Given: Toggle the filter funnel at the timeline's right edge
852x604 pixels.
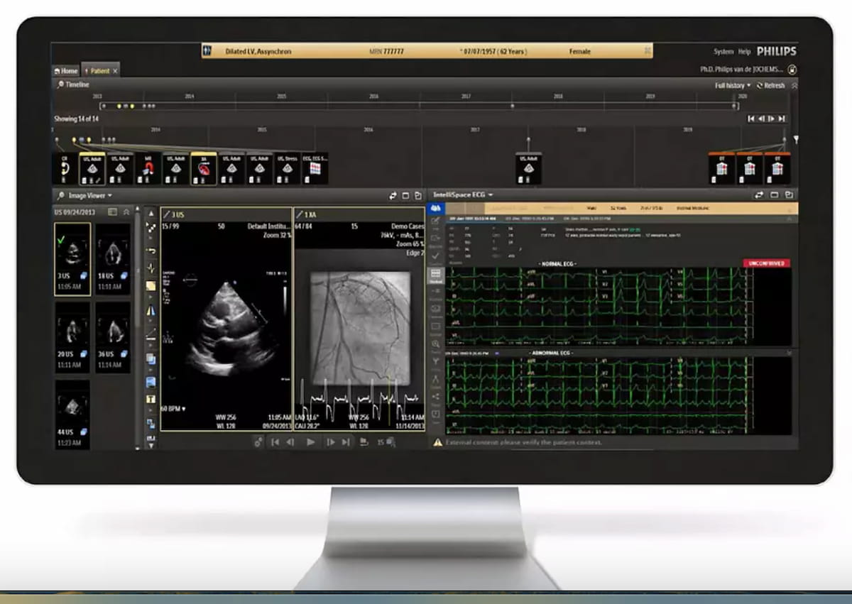Looking at the screenshot, I should pos(797,139).
